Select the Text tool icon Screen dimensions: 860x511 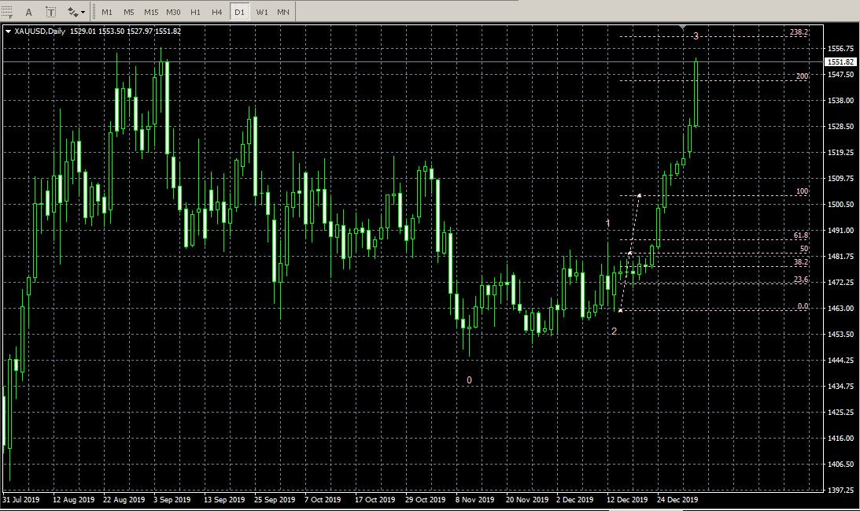point(28,12)
